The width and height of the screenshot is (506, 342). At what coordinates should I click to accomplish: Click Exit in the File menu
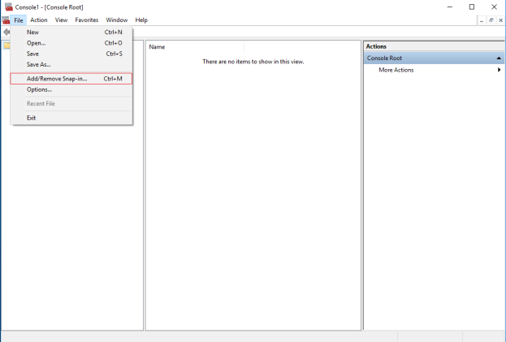click(31, 118)
